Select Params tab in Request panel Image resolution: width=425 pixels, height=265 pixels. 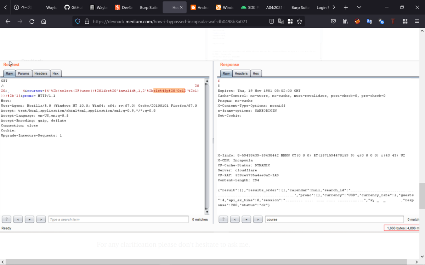pos(23,73)
